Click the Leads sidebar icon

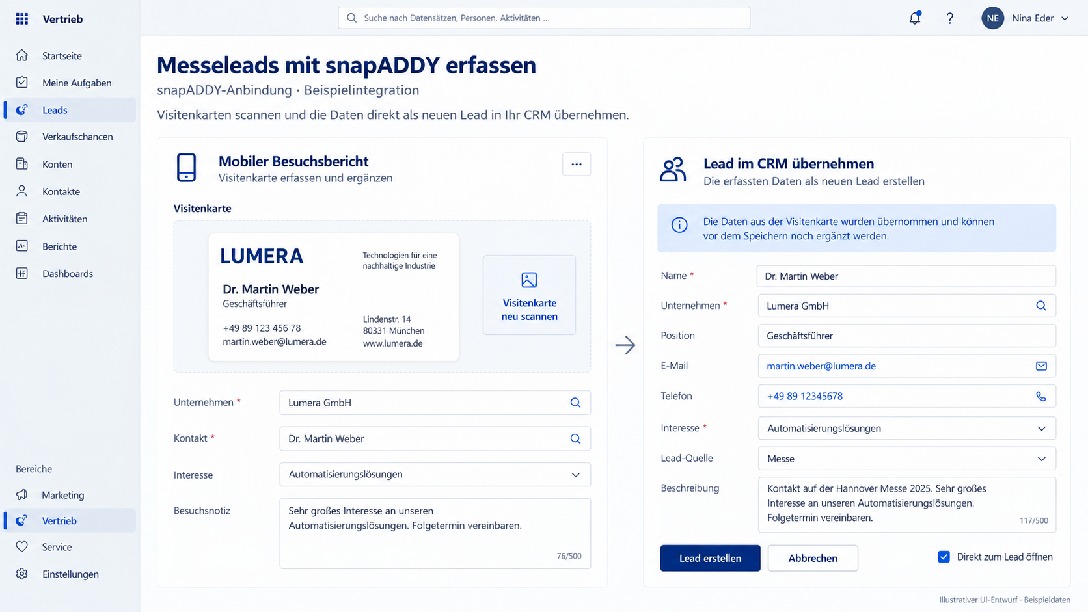pos(22,110)
